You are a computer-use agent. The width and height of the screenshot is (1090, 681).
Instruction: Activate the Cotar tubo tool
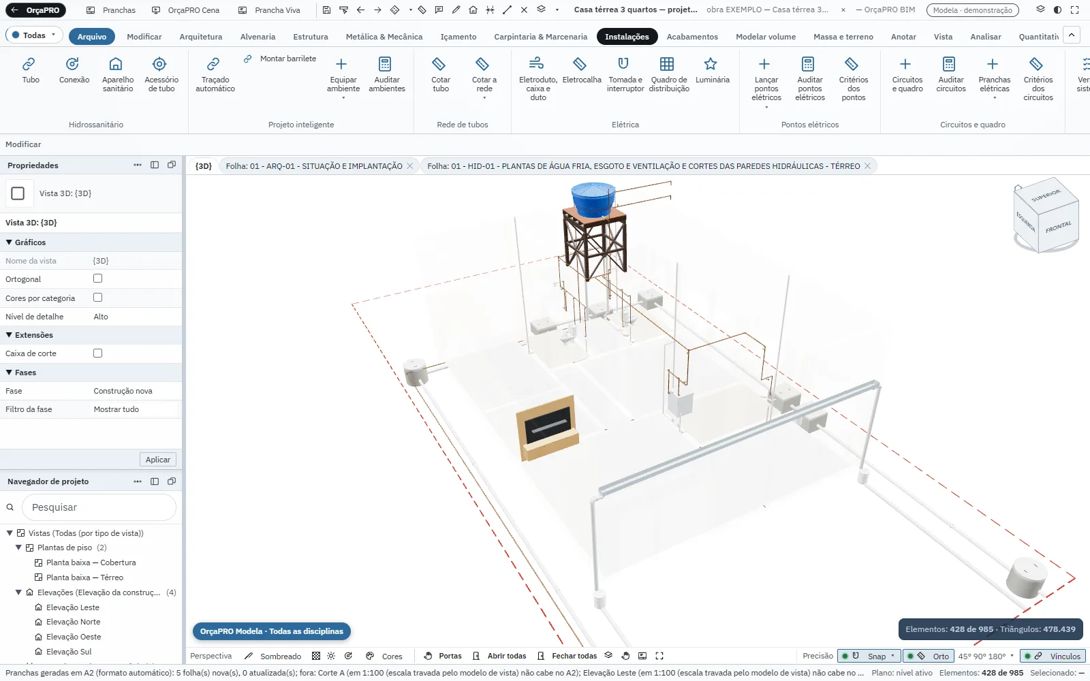point(441,75)
